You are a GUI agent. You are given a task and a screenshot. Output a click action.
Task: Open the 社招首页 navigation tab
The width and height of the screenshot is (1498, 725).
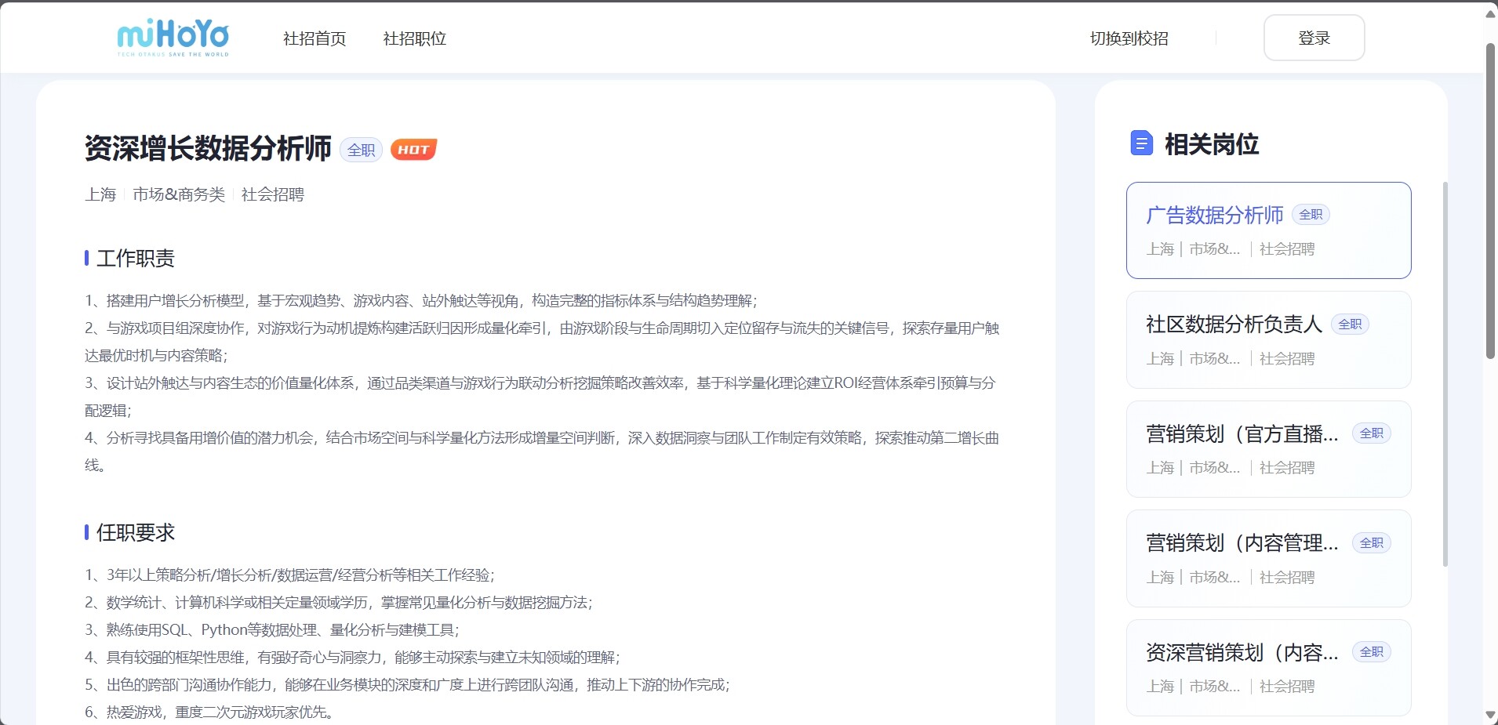coord(315,38)
